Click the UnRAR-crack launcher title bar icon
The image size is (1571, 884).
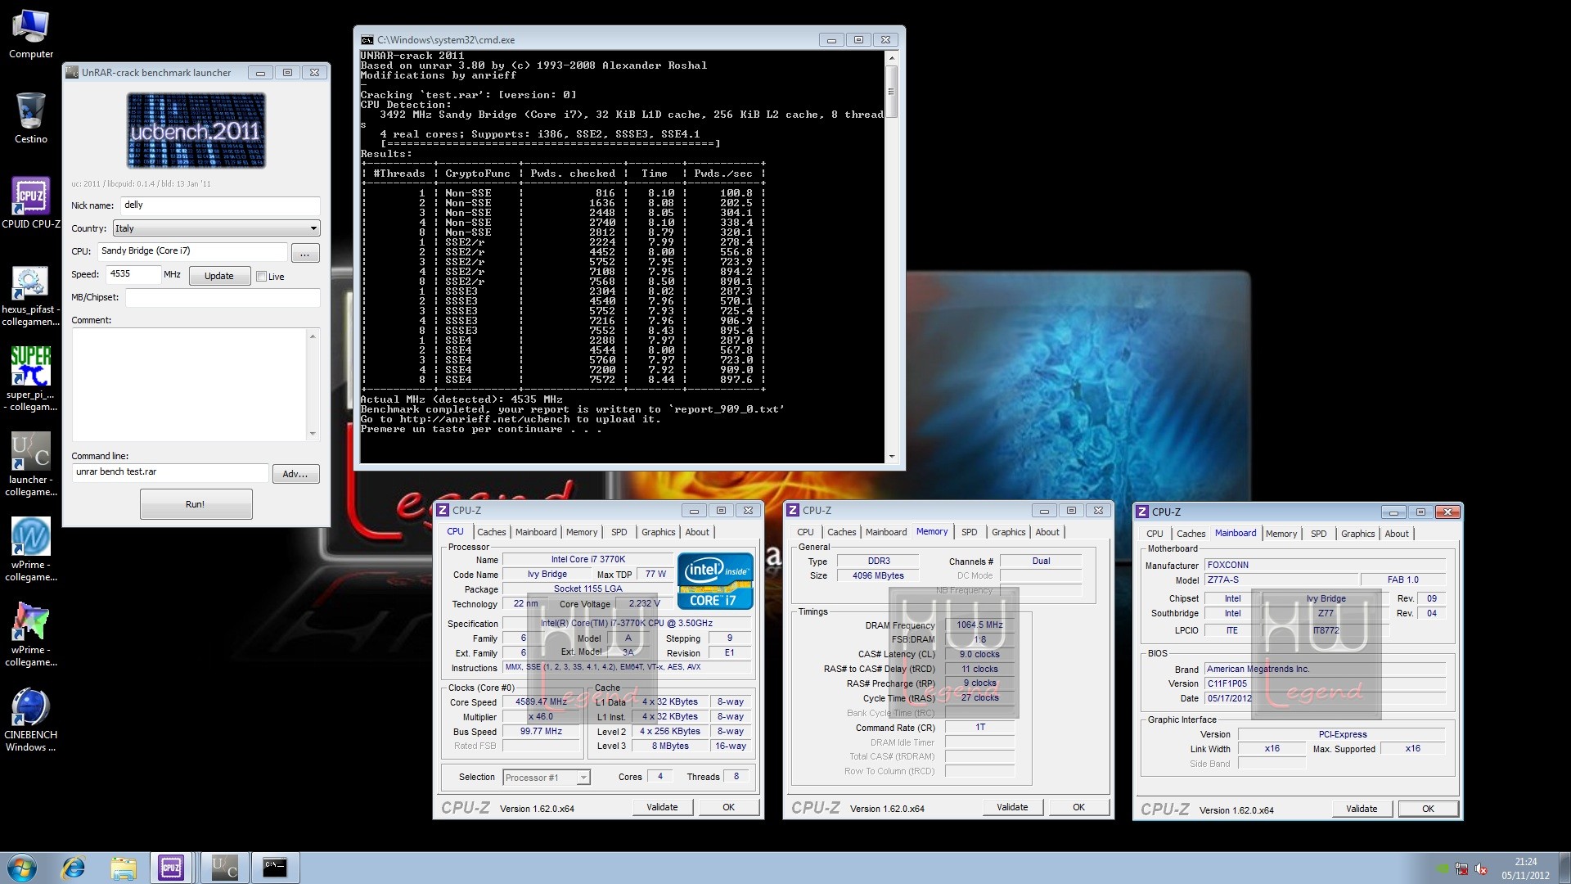[x=72, y=73]
